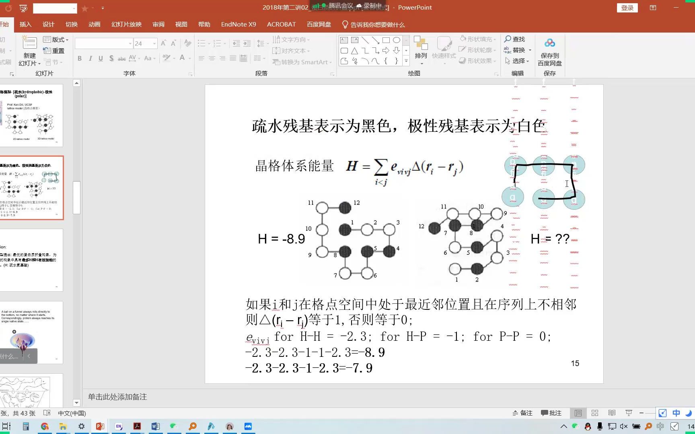Image resolution: width=695 pixels, height=434 pixels.
Task: Switch to the 插入 (Insert) ribbon tab
Action: tap(25, 24)
